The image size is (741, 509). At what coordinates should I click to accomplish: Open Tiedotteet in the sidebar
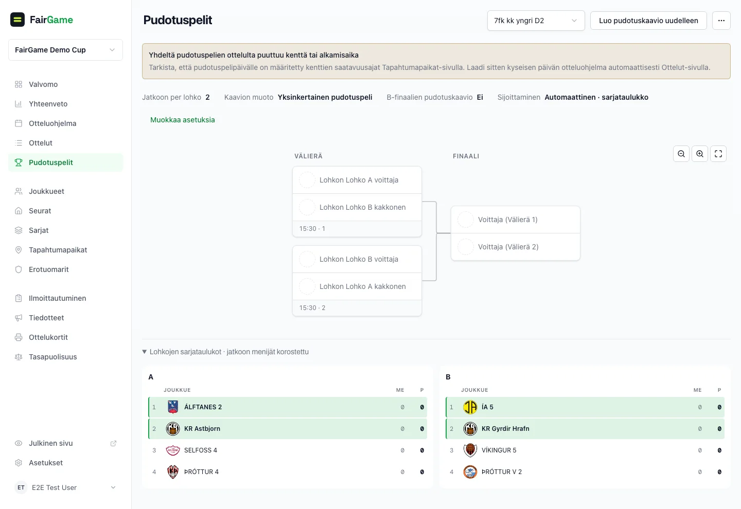coord(65,318)
